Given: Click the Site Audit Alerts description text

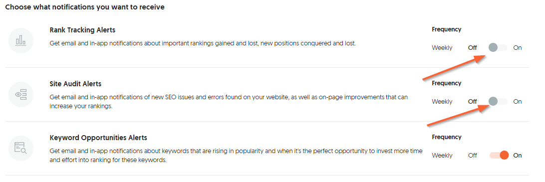Looking at the screenshot, I should tap(229, 102).
